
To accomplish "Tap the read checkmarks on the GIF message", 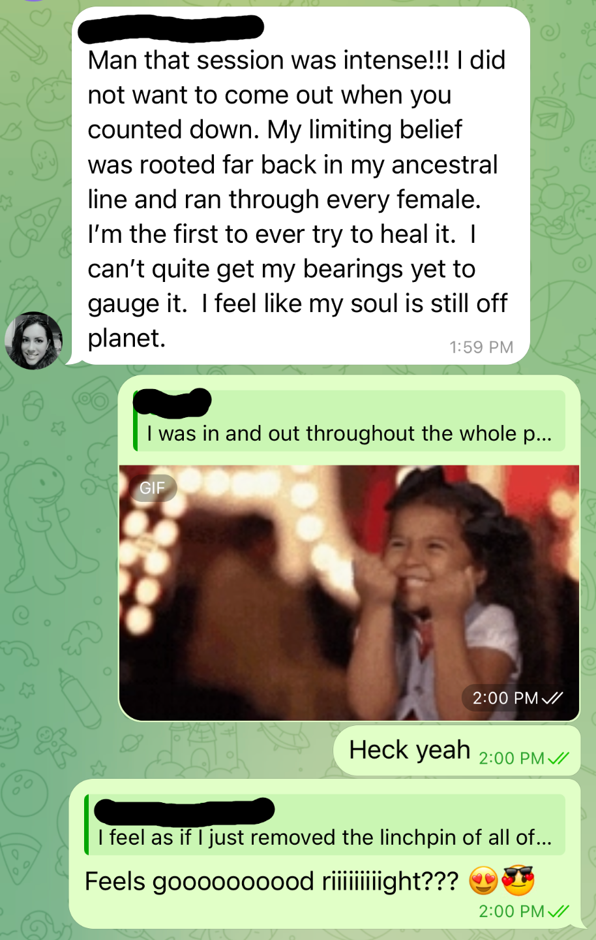I will pos(552,698).
